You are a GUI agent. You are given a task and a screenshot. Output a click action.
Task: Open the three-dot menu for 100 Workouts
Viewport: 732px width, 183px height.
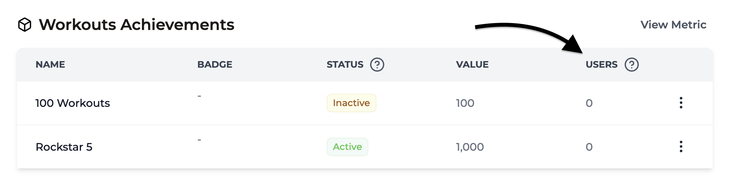pos(681,103)
